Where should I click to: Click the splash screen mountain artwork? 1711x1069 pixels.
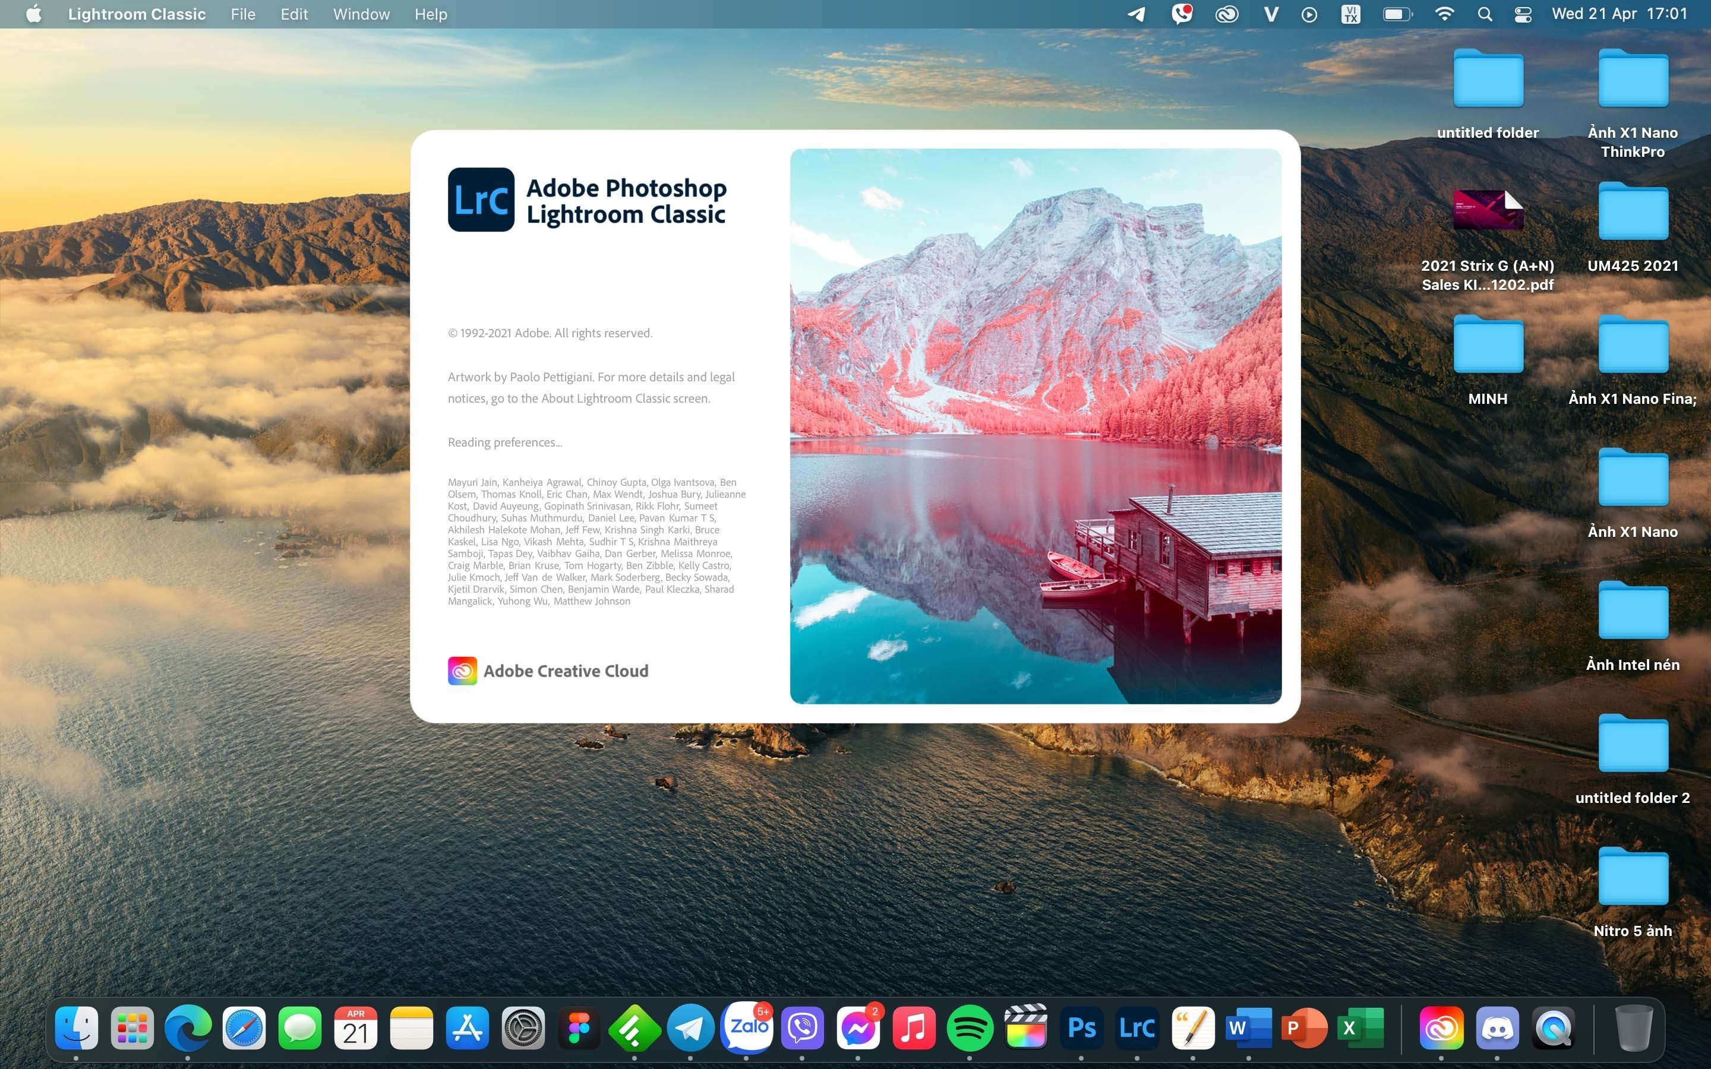tap(1035, 426)
